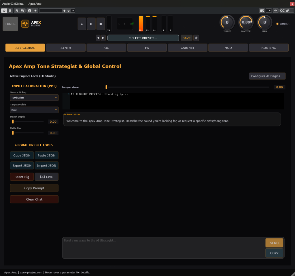Toggle the [A] LIVE button
Image resolution: width=295 pixels, height=276 pixels.
pos(46,177)
